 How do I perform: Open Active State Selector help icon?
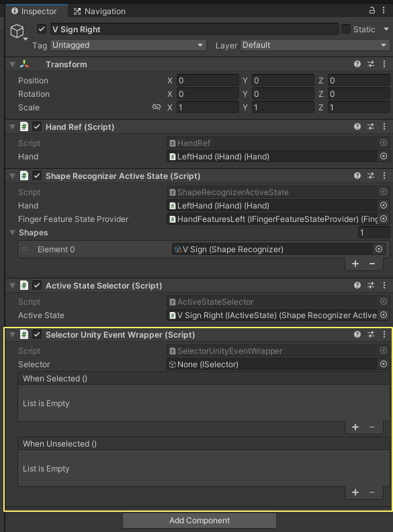coord(357,285)
